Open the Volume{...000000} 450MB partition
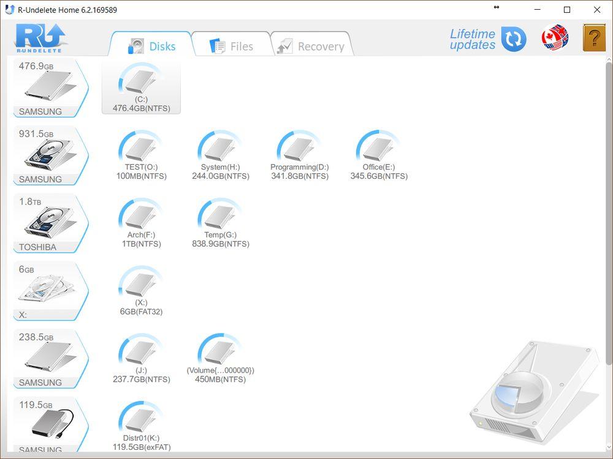The image size is (613, 459). (221, 359)
